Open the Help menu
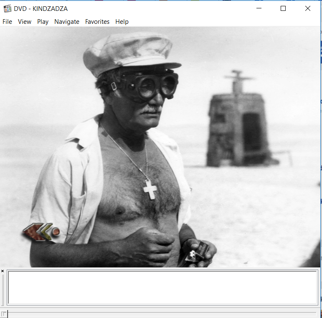Viewport: 322px width, 318px height. (122, 22)
